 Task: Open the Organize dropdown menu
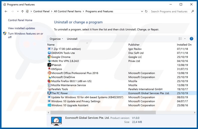56,39
